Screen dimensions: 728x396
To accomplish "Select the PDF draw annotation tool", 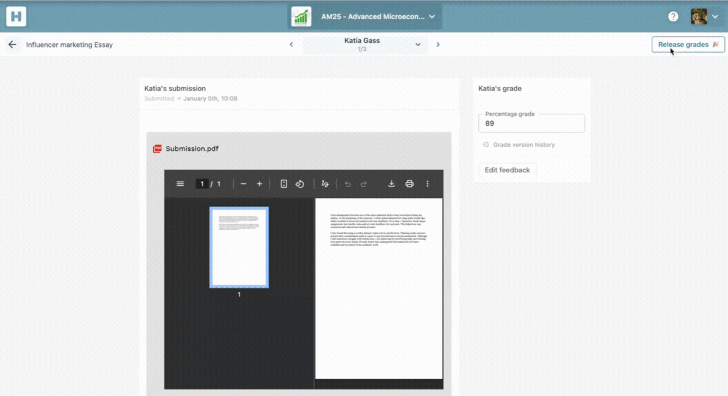I will 325,184.
